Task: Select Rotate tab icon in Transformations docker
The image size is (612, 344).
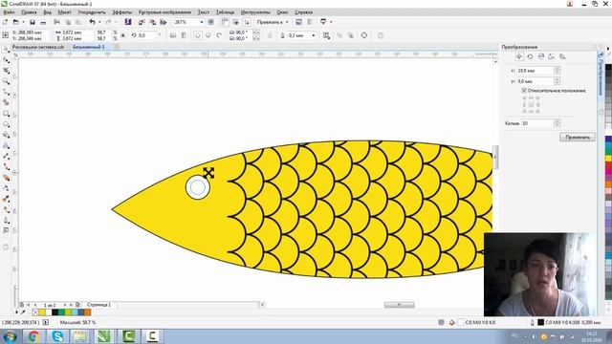Action: coord(530,56)
